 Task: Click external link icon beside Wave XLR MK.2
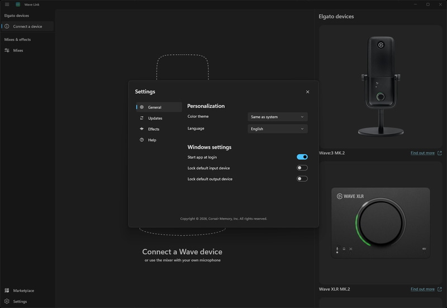tap(440, 289)
